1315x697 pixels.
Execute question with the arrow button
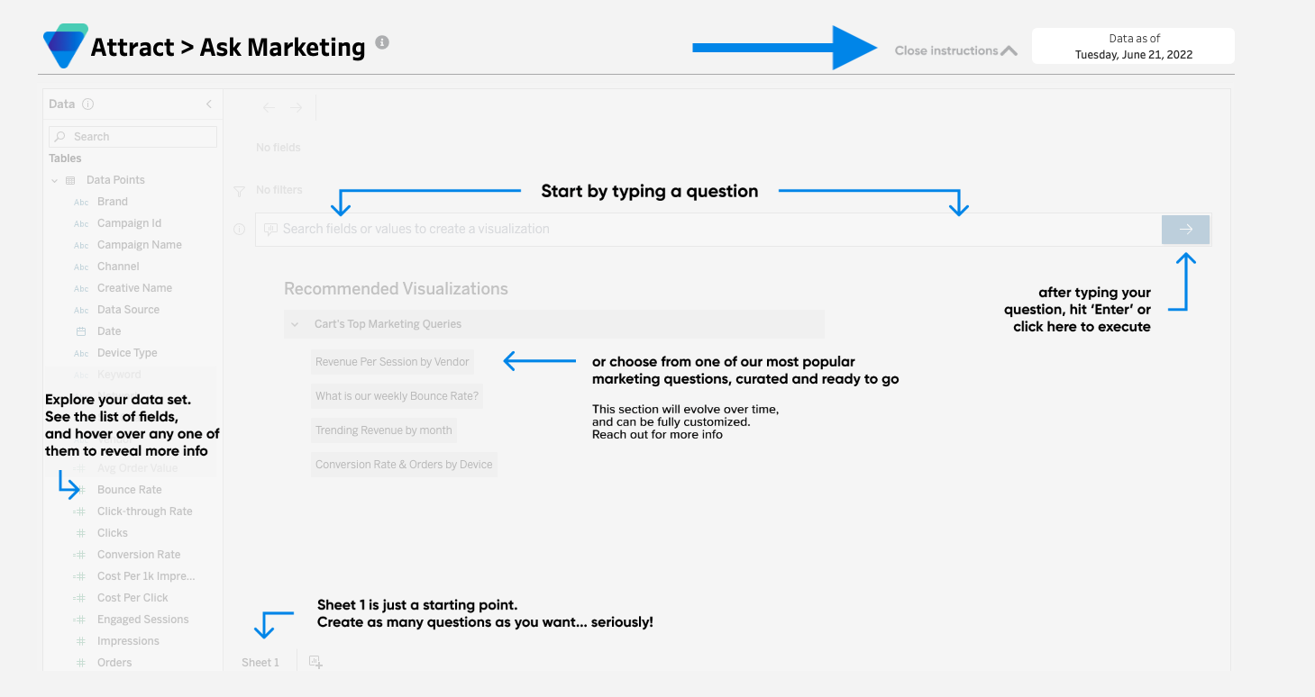point(1185,230)
